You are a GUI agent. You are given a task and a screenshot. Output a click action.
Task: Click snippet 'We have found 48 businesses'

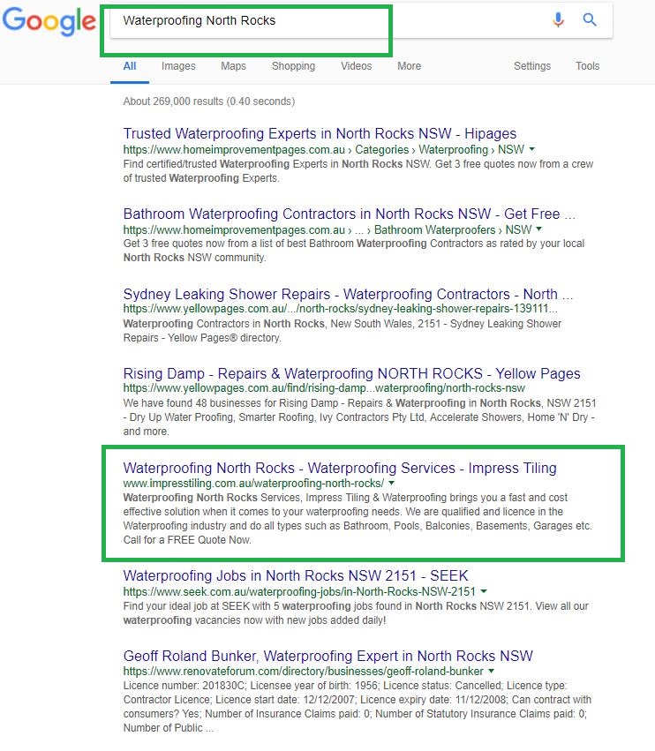pos(359,417)
